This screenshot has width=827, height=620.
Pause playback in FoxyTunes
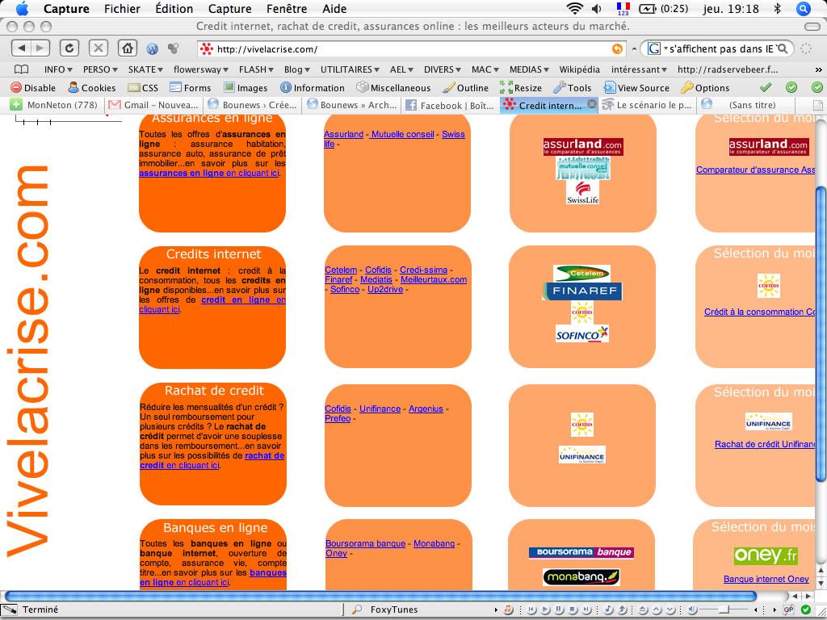pyautogui.click(x=560, y=610)
